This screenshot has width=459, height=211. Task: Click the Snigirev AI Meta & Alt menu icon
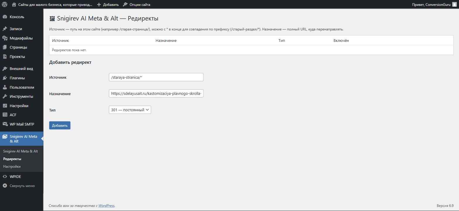[5, 137]
